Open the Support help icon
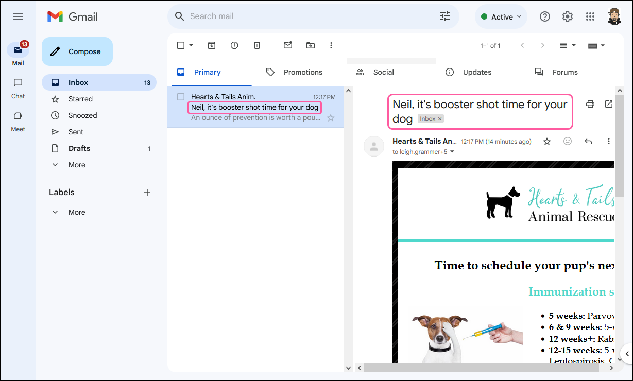Viewport: 633px width, 381px height. tap(544, 16)
